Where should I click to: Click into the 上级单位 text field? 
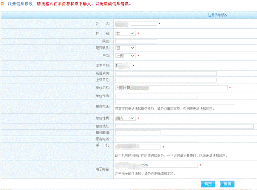[166, 80]
